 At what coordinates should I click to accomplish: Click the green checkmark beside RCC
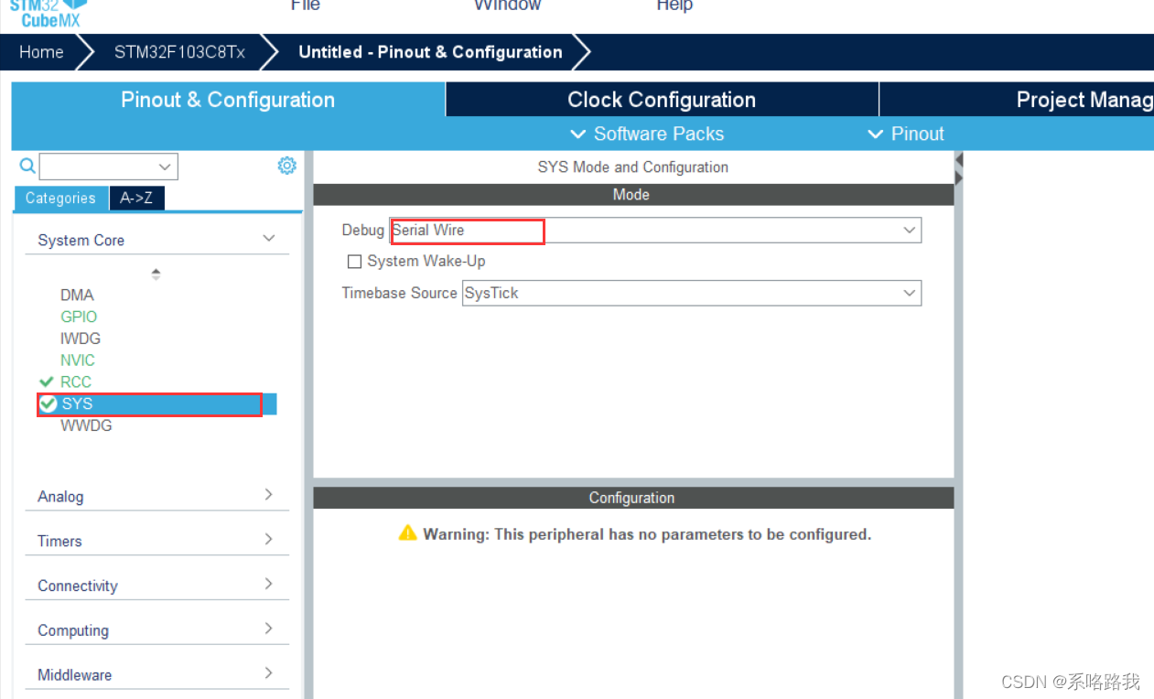click(47, 382)
